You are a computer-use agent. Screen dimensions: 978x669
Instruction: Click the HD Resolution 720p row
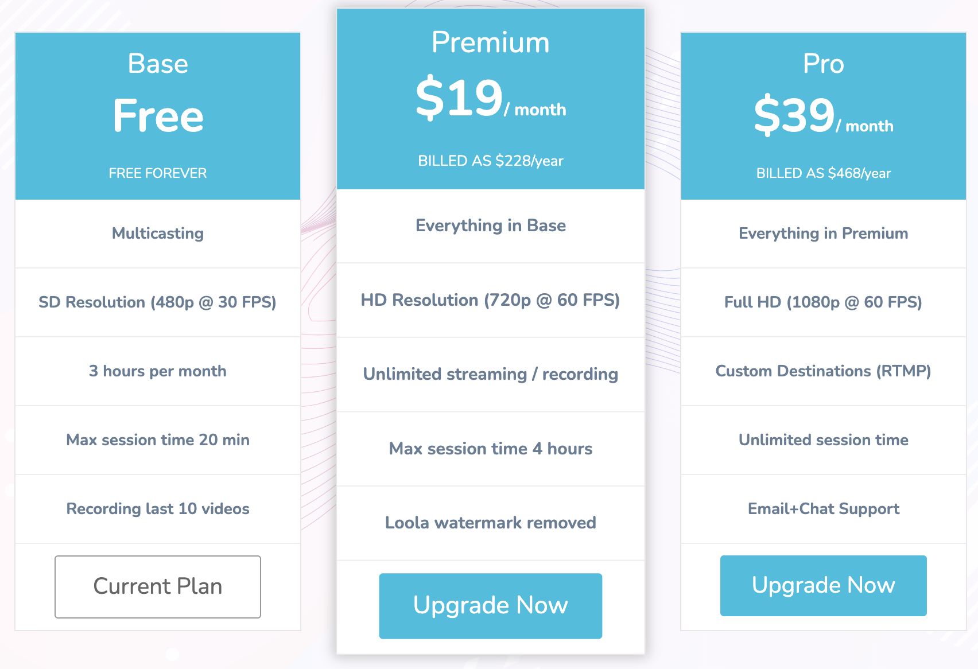tap(490, 300)
